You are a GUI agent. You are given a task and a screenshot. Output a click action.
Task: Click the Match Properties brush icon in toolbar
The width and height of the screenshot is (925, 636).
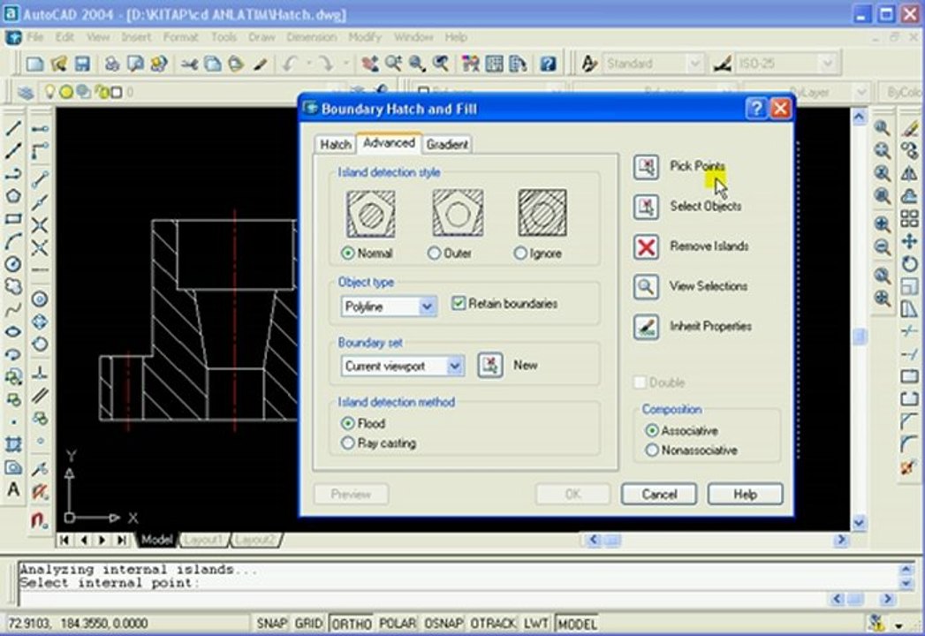[260, 63]
